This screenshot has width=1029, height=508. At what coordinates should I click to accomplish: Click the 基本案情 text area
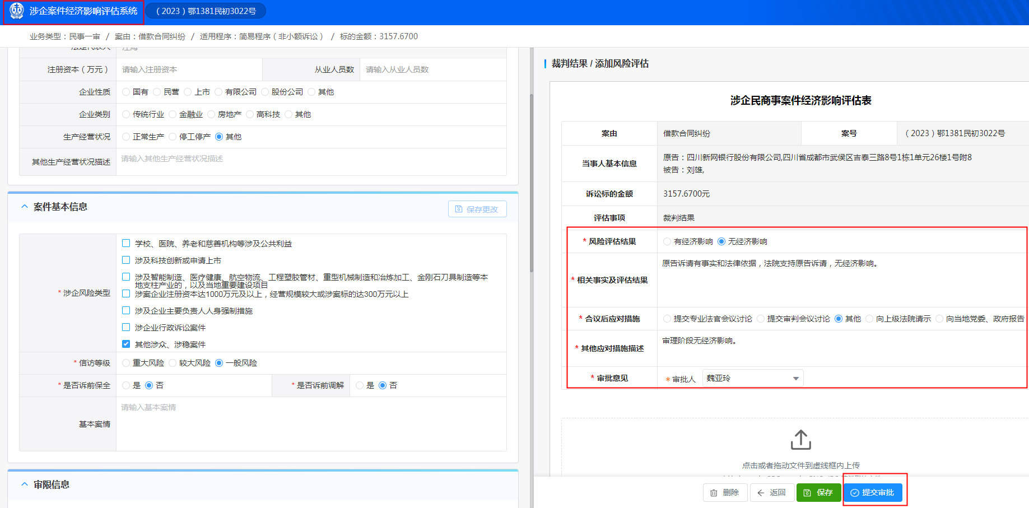tap(311, 424)
